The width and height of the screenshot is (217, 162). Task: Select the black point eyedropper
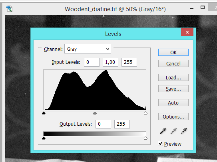(x=163, y=131)
